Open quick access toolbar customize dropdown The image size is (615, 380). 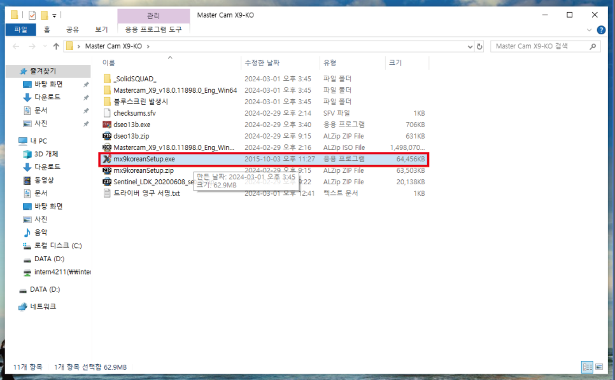54,16
